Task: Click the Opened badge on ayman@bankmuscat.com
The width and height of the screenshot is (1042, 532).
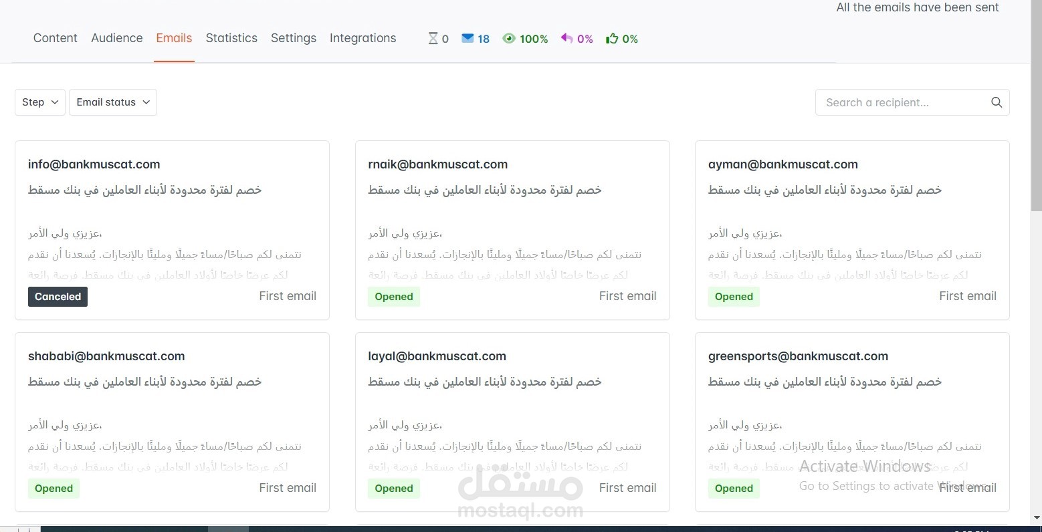Action: click(734, 297)
